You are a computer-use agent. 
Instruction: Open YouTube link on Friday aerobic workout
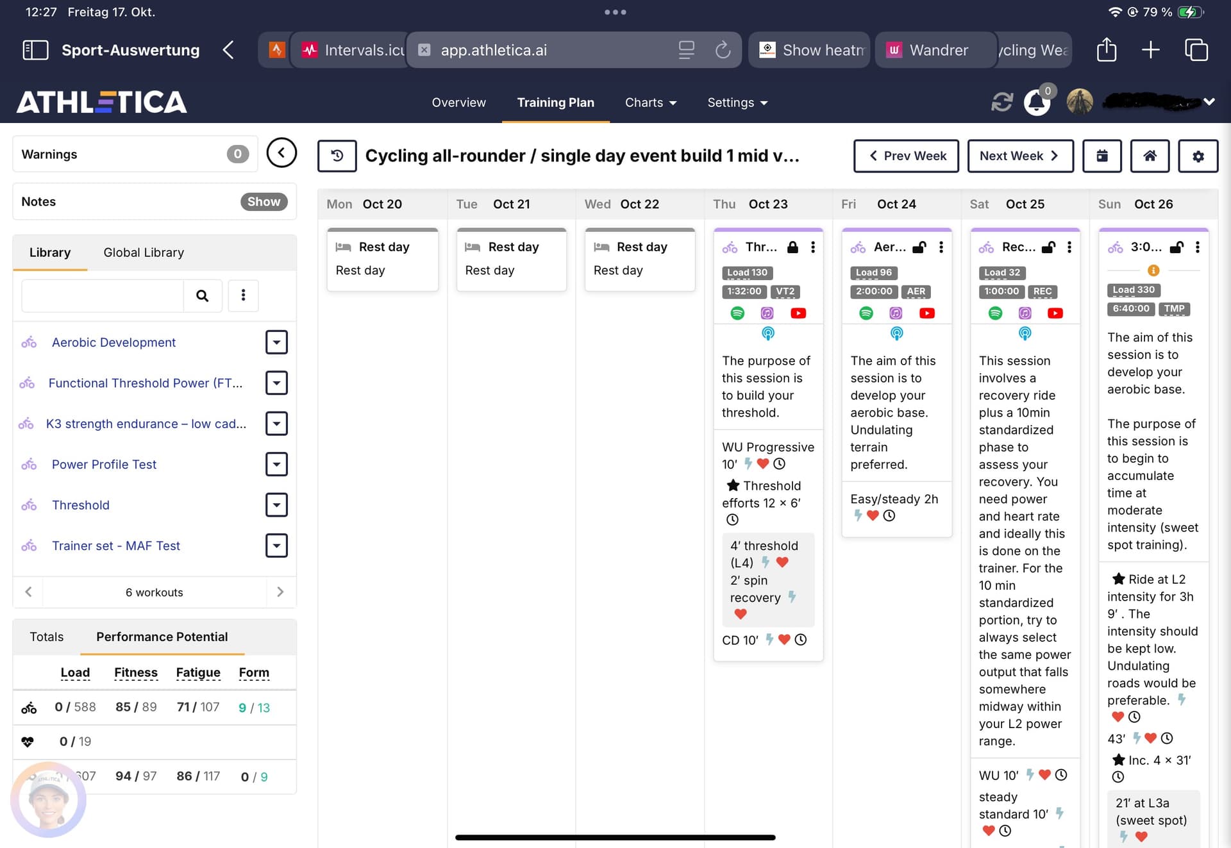pyautogui.click(x=926, y=313)
